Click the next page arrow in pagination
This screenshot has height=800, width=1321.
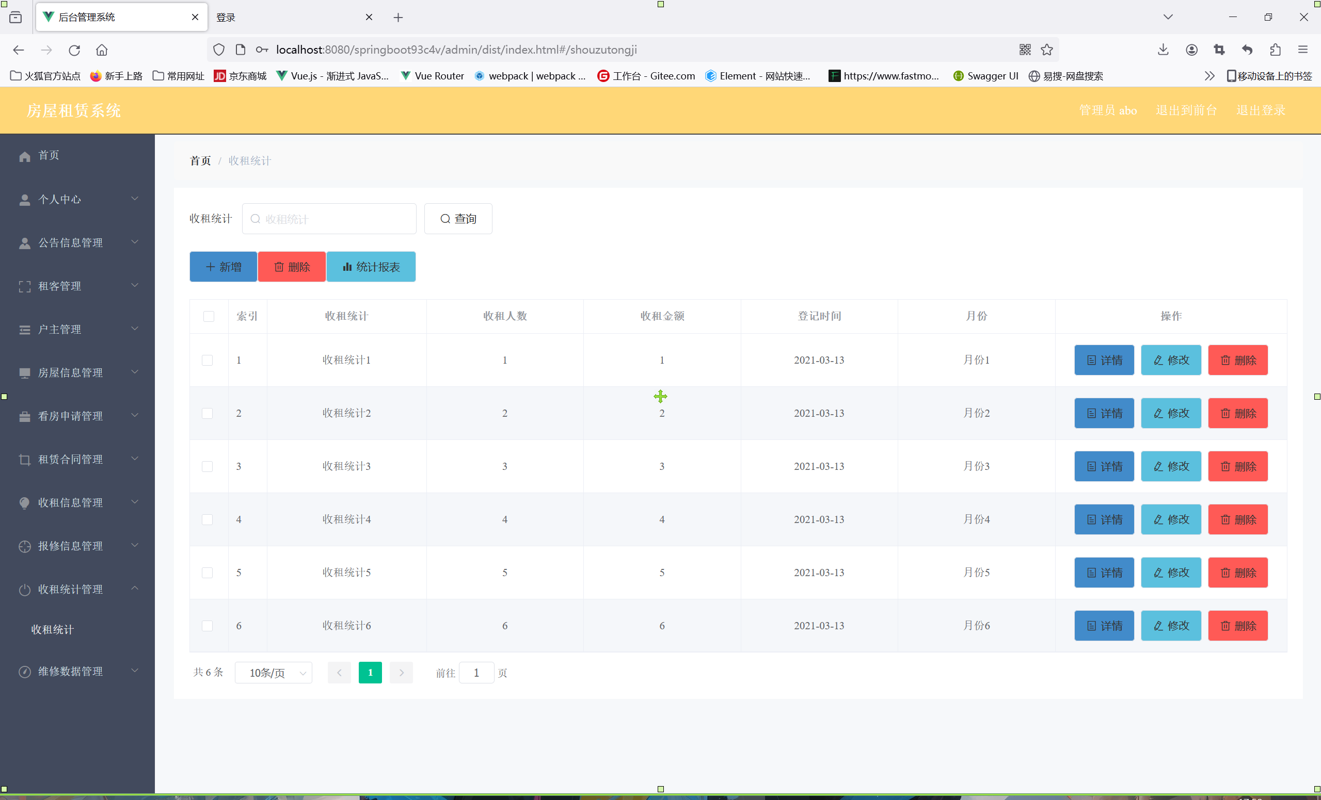click(x=401, y=673)
